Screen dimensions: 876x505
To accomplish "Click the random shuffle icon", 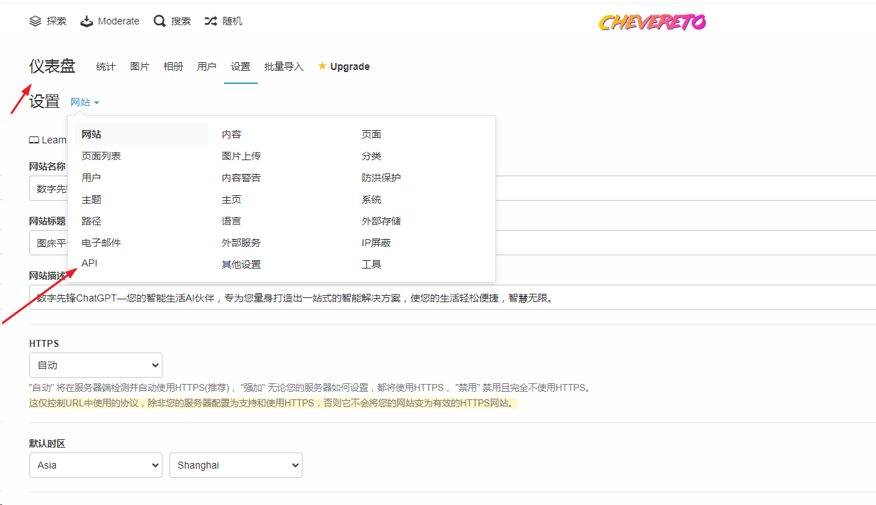I will 210,21.
